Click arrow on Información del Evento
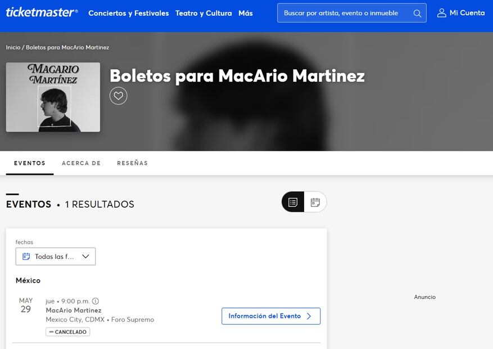 click(x=309, y=316)
